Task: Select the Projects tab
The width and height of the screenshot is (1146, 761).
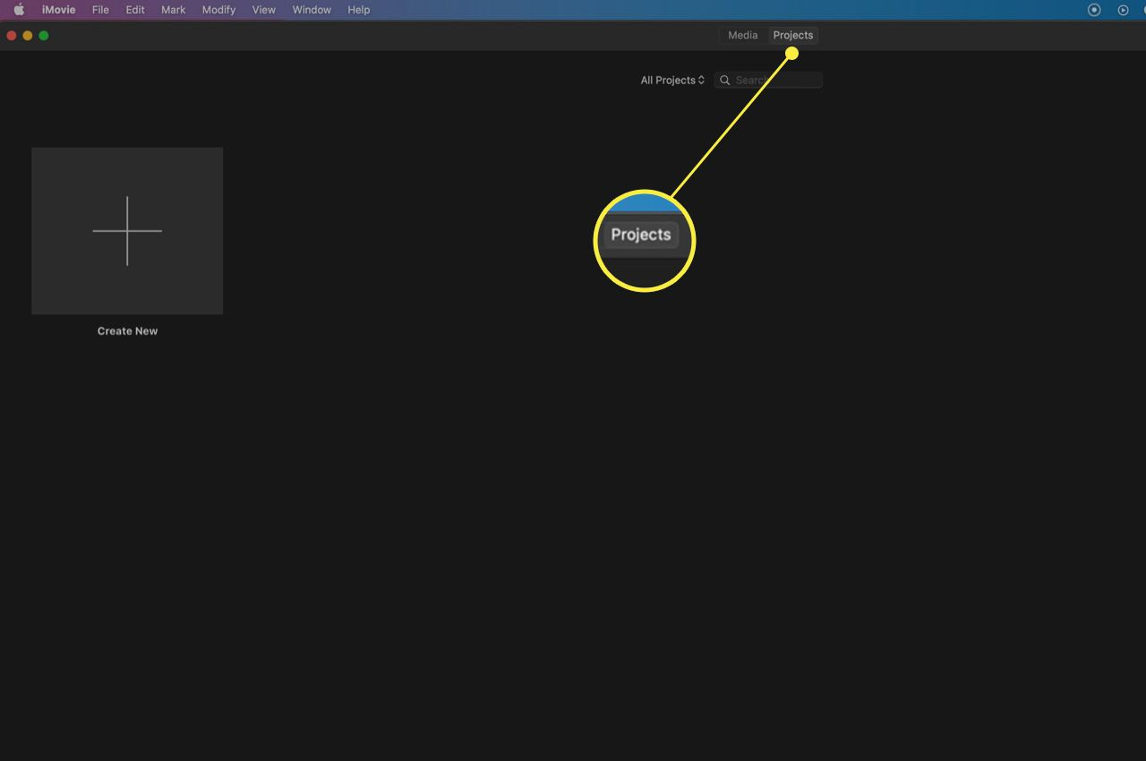Action: coord(792,35)
